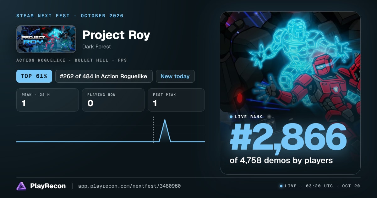Click the 'of 4,758 demos by players' text
The image size is (377, 198).
(x=281, y=160)
